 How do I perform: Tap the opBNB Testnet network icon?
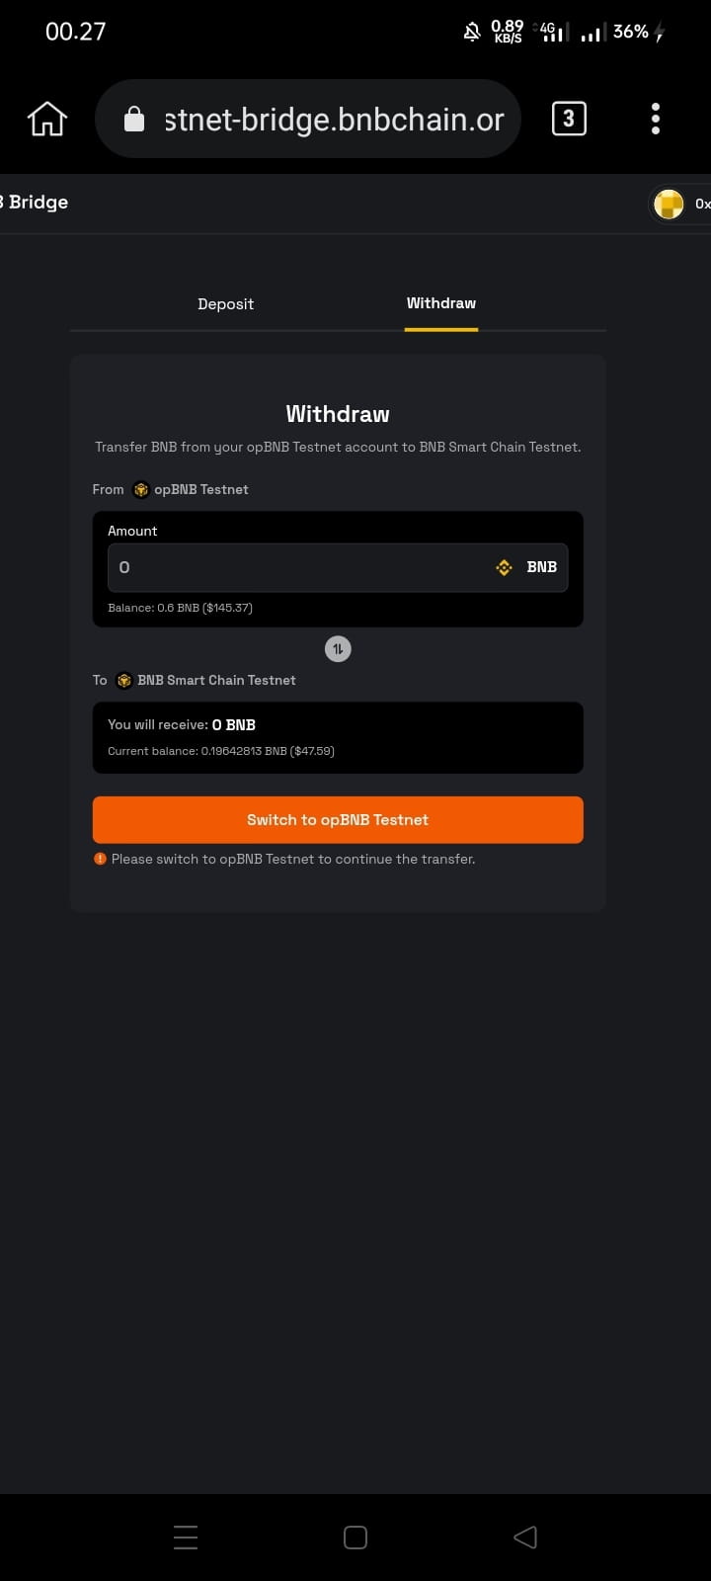pos(141,490)
